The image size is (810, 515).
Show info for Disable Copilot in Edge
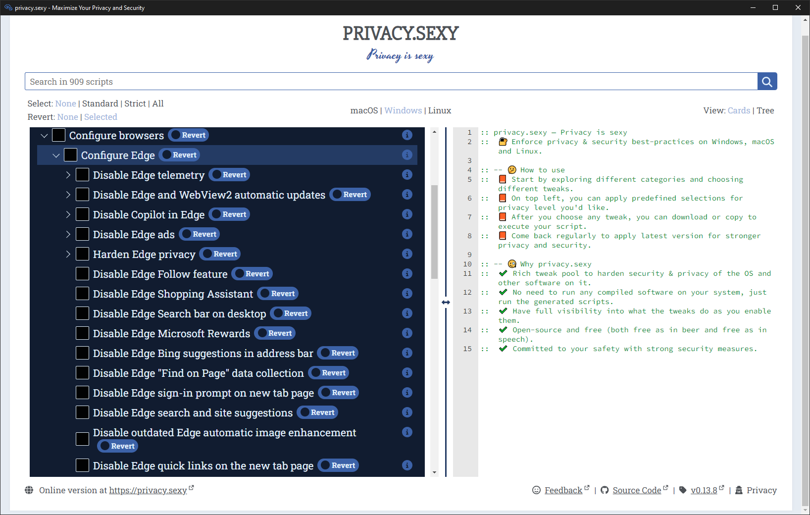point(407,214)
